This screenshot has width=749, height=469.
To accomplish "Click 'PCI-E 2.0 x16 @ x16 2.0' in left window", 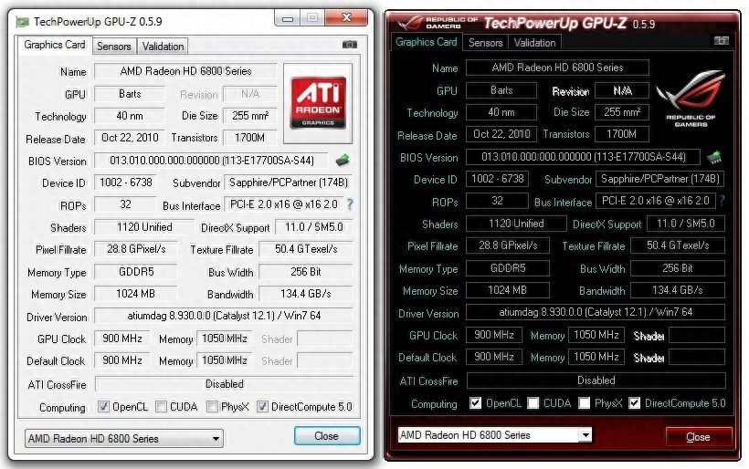I will pos(284,204).
